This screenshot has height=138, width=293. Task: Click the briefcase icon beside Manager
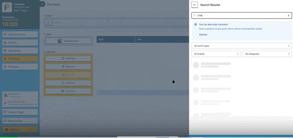click(5, 67)
